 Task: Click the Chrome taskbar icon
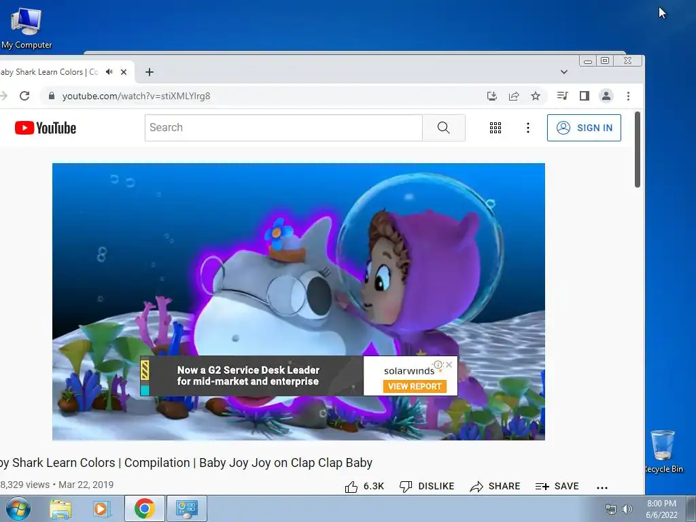pos(145,508)
